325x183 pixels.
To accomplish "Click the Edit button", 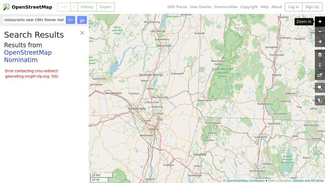I will (x=64, y=7).
